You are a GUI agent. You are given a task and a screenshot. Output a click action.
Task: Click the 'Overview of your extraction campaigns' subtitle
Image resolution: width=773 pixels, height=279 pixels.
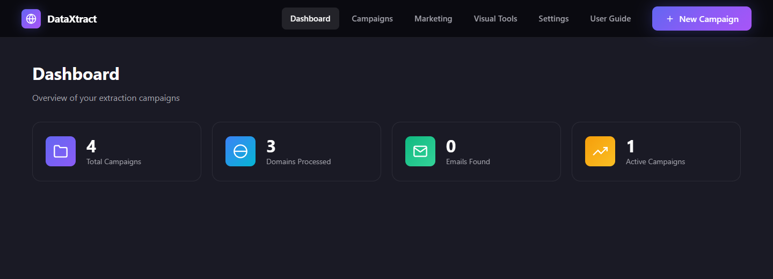pos(106,98)
